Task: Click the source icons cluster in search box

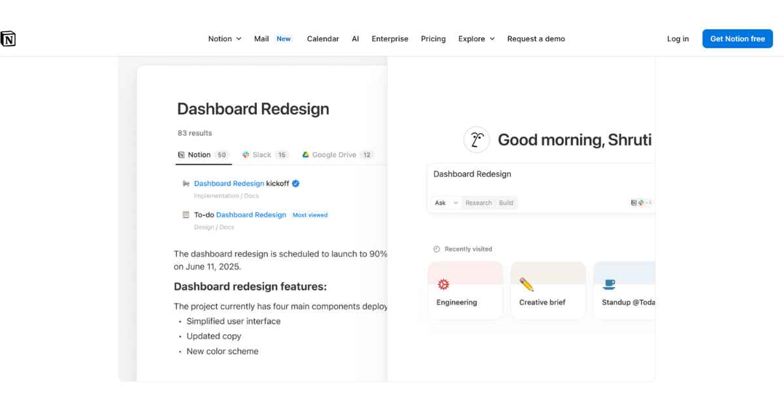Action: [641, 203]
